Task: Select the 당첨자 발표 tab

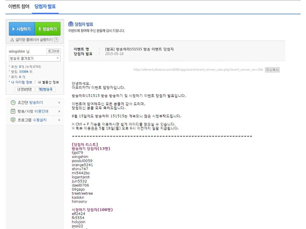Action: point(45,6)
